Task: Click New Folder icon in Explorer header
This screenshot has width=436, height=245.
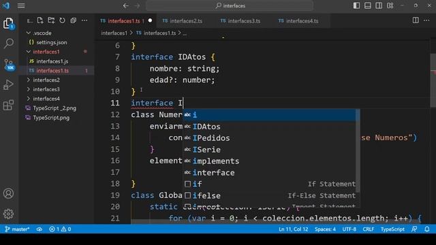Action: click(x=51, y=20)
